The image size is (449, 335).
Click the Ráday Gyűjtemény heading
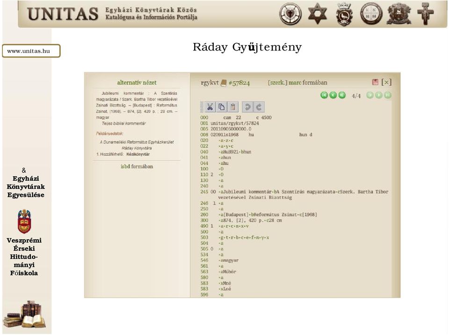pos(247,47)
